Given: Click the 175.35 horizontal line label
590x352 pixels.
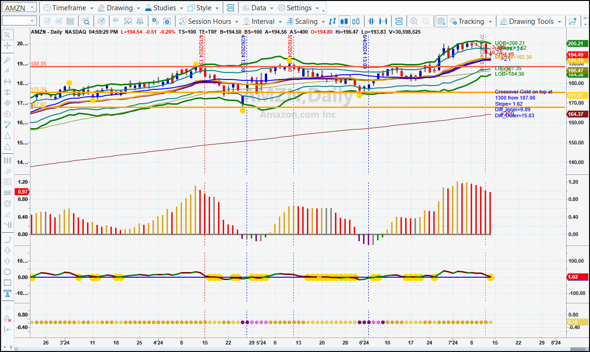Looking at the screenshot, I should pyautogui.click(x=38, y=89).
